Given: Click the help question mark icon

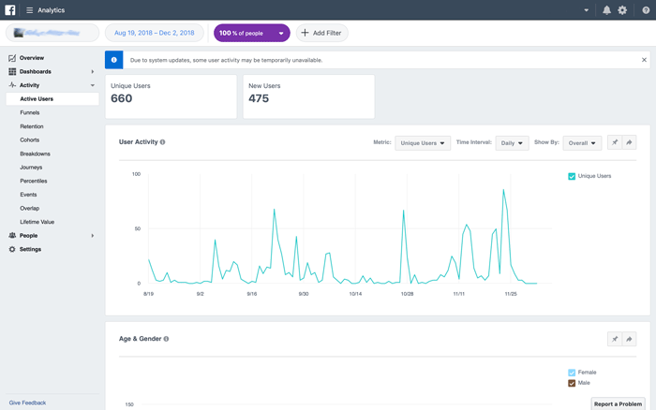Looking at the screenshot, I should pyautogui.click(x=646, y=10).
